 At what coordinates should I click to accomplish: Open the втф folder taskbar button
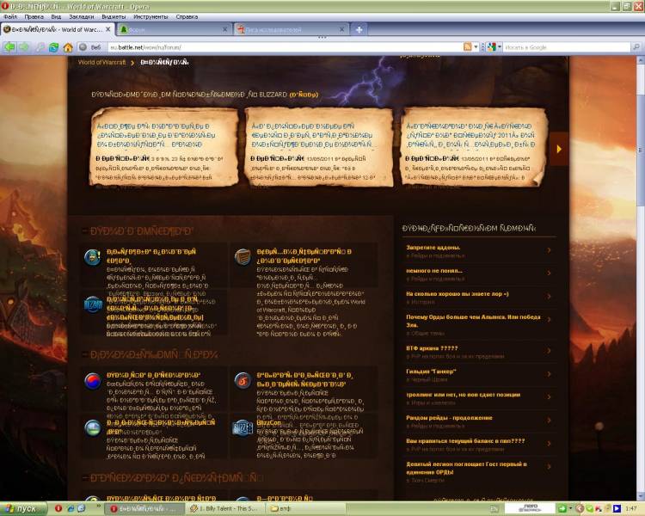[306, 508]
